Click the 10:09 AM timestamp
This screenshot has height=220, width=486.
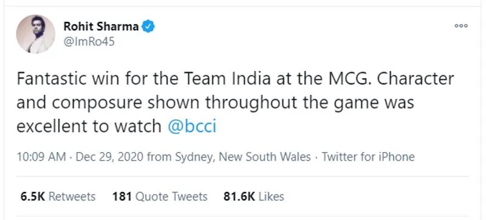[41, 157]
